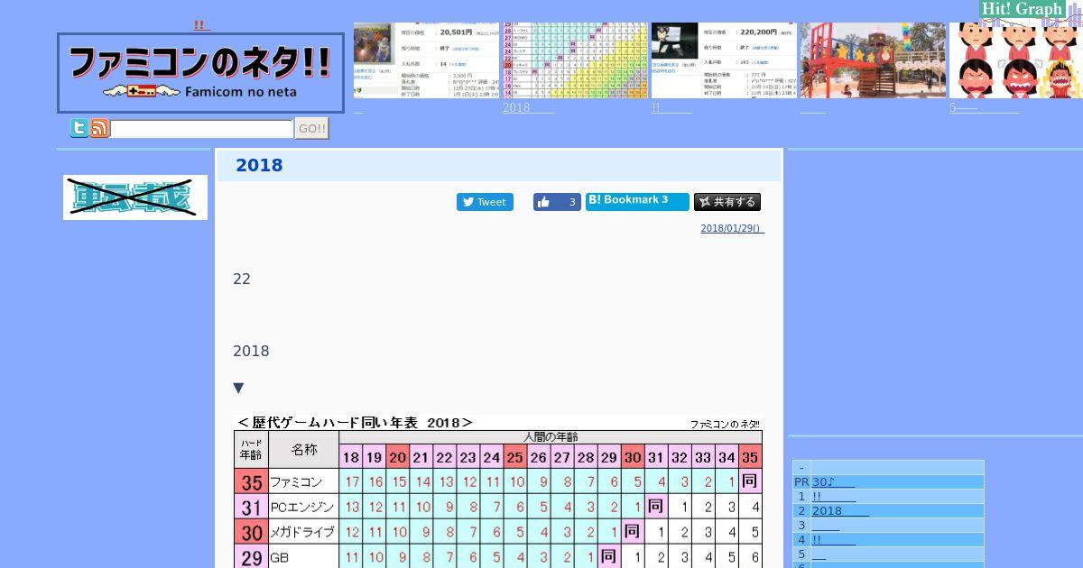
Task: Open the orange RSS feed icon
Action: 99,128
